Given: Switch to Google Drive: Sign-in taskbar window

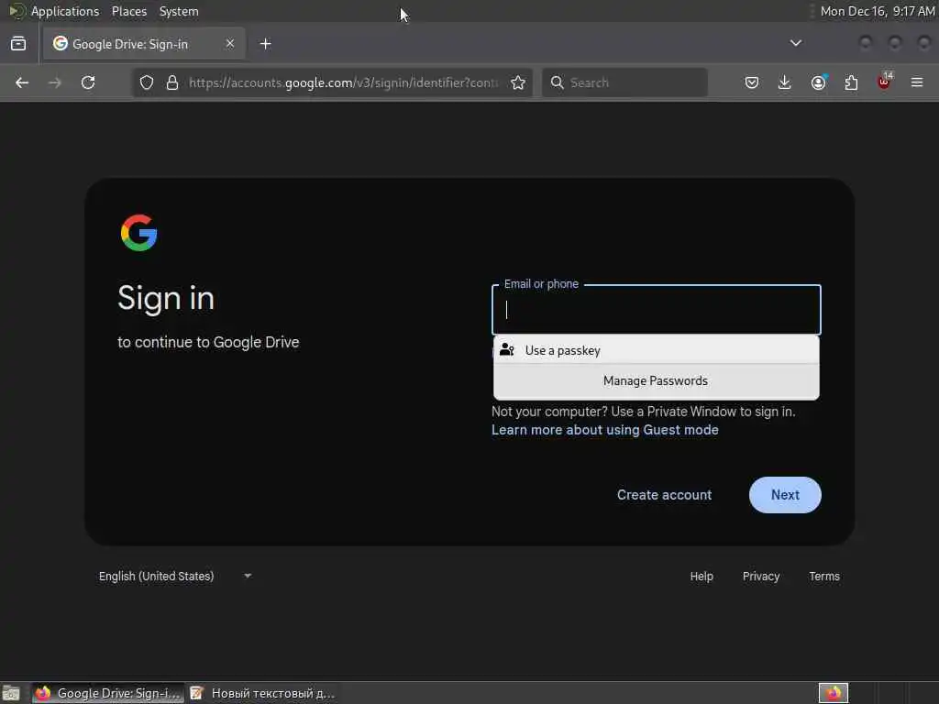Looking at the screenshot, I should tap(108, 693).
